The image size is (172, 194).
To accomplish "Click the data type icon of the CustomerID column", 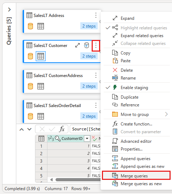I will pos(51,139).
